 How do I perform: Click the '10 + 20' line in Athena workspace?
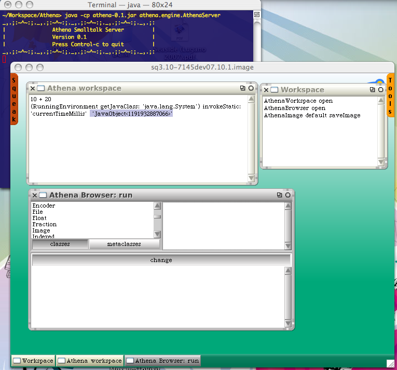pos(41,99)
